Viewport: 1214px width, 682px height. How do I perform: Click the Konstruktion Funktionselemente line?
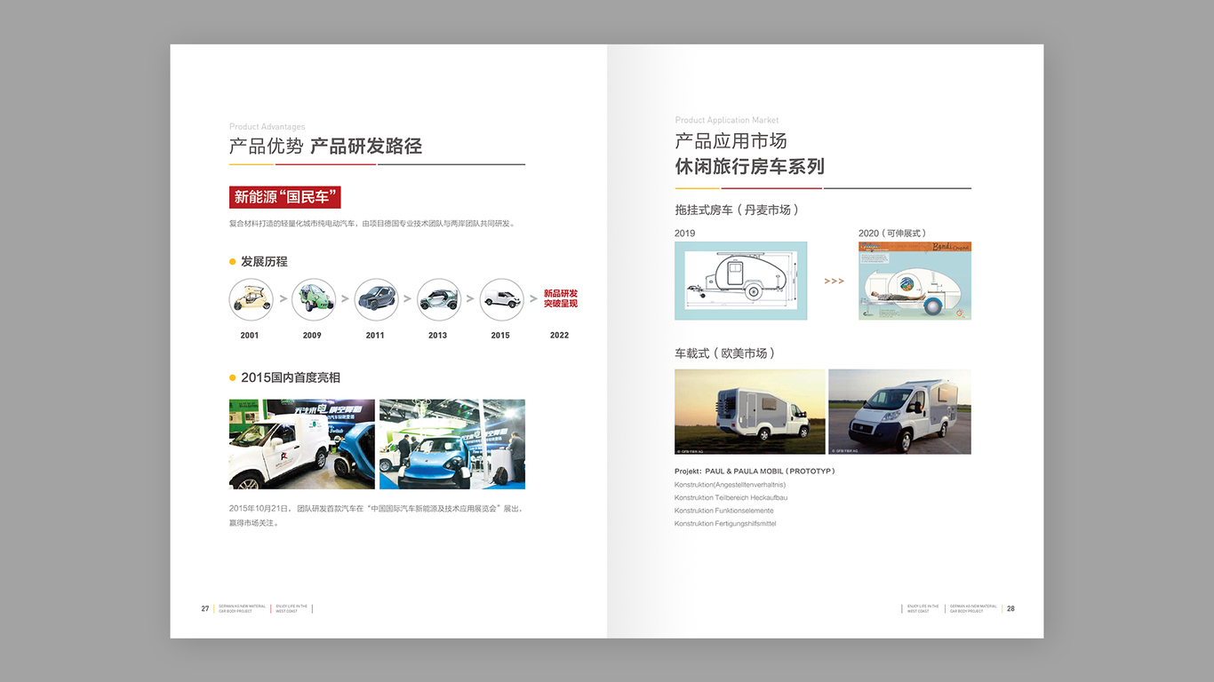[724, 511]
